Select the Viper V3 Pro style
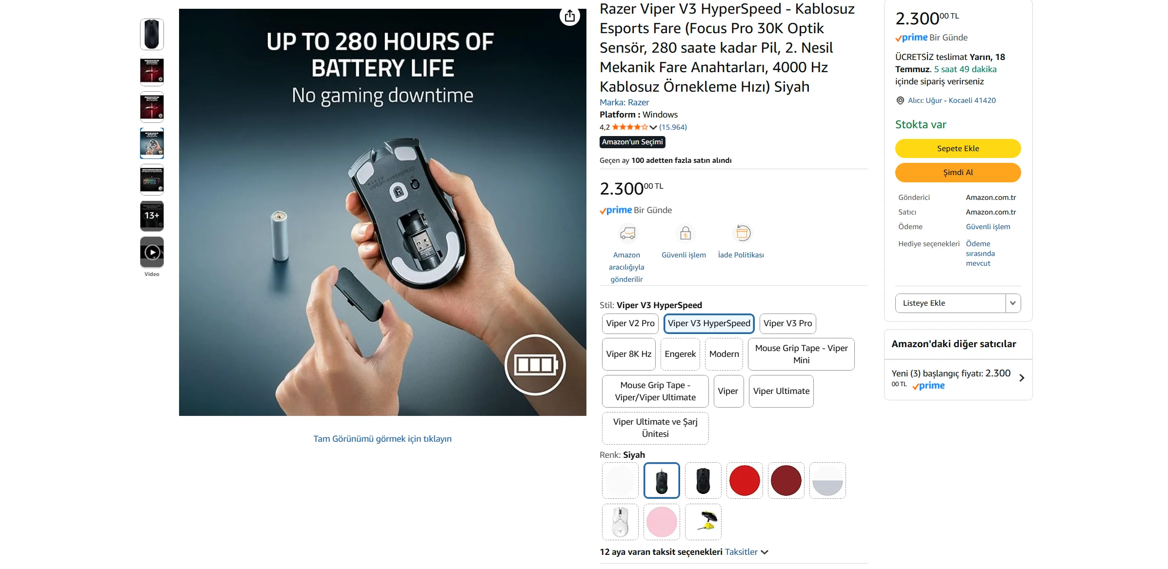The image size is (1168, 569). [787, 324]
